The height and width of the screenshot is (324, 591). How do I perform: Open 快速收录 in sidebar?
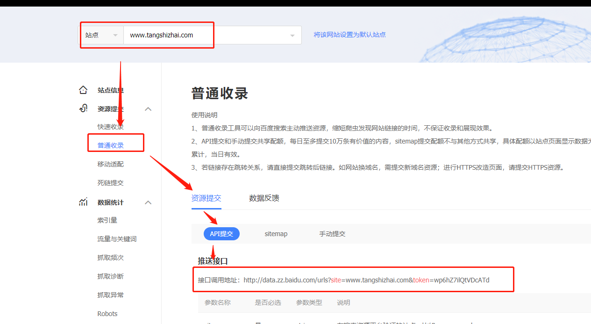[110, 127]
